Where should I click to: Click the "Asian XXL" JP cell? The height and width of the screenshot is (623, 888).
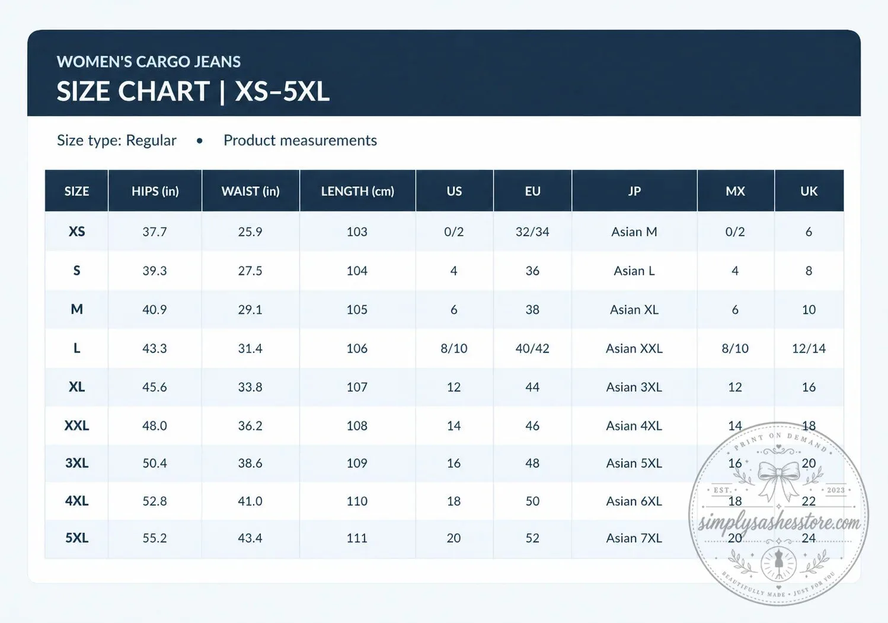click(634, 348)
